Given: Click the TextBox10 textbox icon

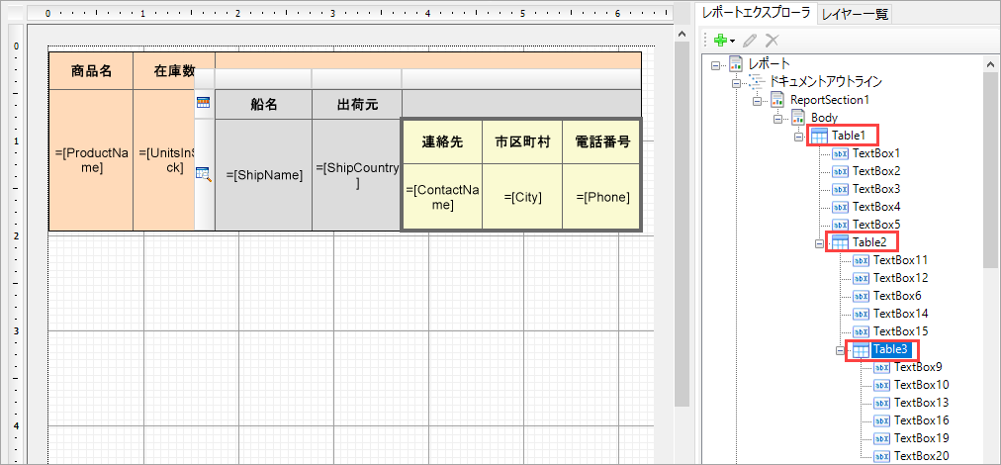Looking at the screenshot, I should (x=882, y=385).
